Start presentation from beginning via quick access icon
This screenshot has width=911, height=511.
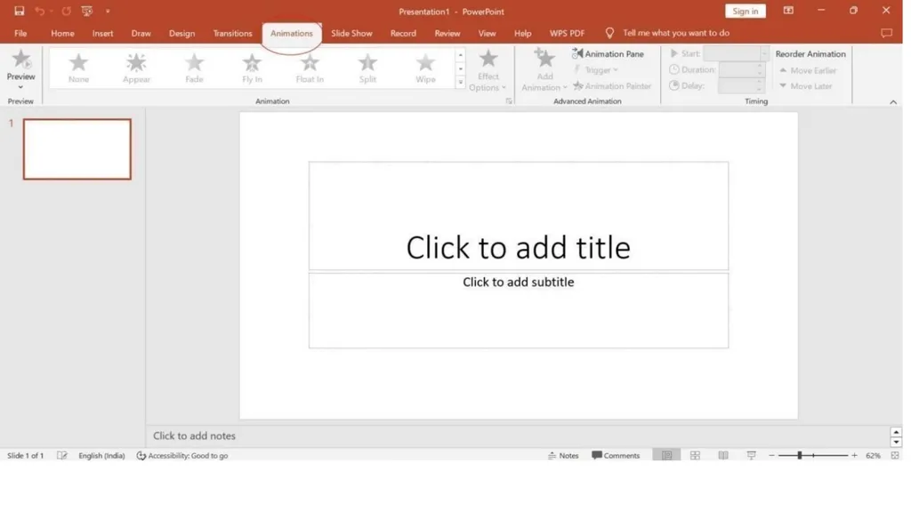pos(87,11)
